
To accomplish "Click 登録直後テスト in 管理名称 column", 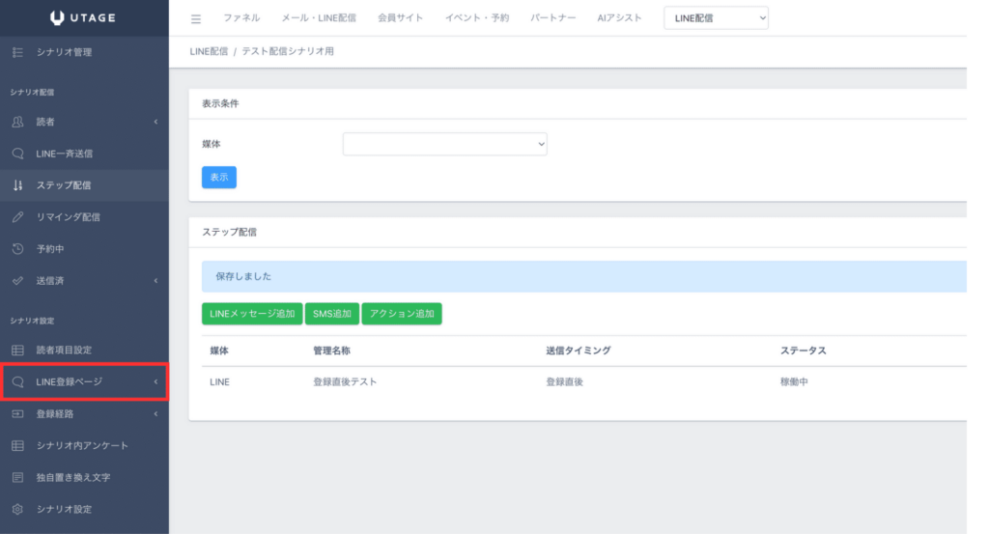I will pos(345,382).
